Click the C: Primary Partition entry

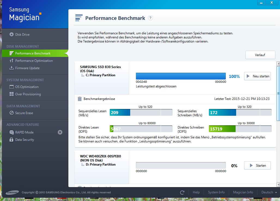pos(100,75)
